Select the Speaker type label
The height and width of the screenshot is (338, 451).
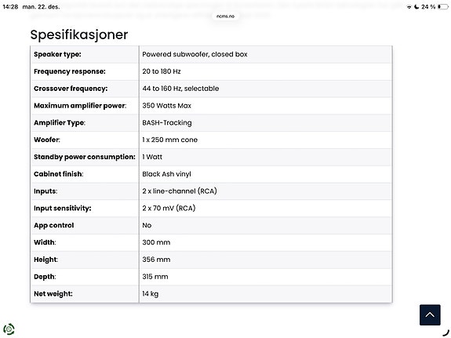pyautogui.click(x=57, y=54)
